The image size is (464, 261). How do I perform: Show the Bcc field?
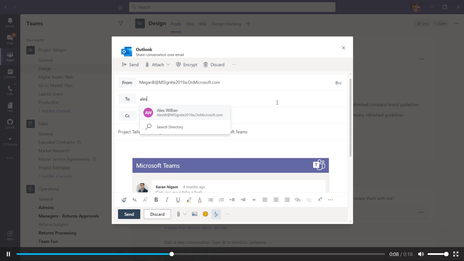pyautogui.click(x=338, y=83)
